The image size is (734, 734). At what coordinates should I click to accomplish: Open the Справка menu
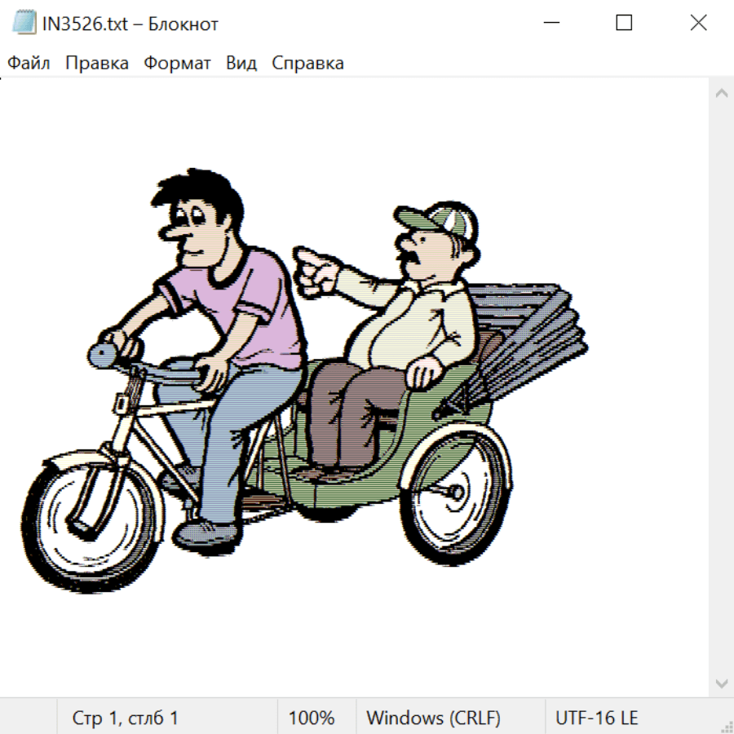coord(307,64)
